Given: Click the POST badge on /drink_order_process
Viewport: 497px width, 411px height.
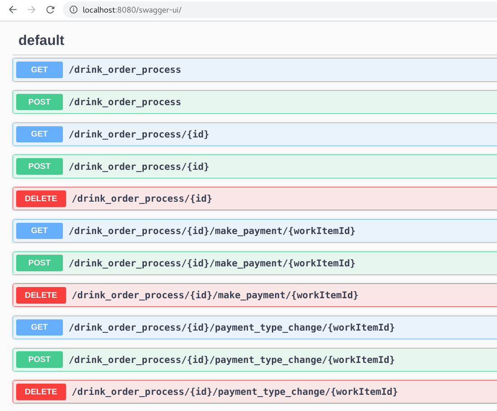Looking at the screenshot, I should (39, 102).
